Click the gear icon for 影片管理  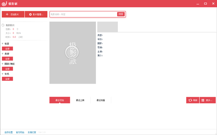(30, 14)
